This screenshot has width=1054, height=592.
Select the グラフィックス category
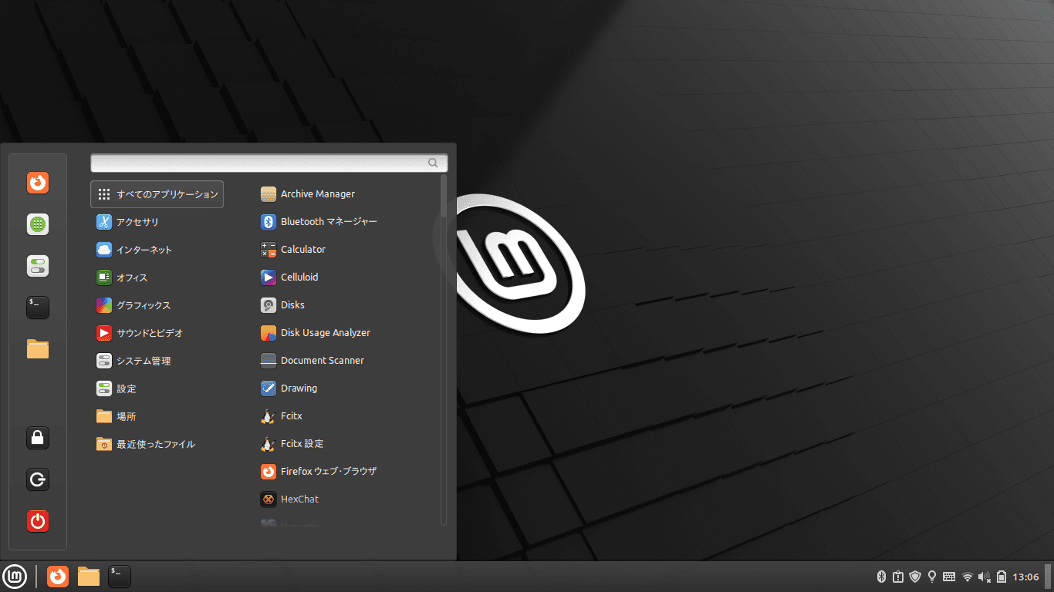(x=157, y=305)
